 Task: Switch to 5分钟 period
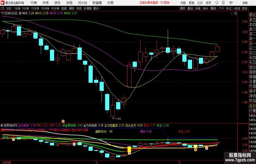pyautogui.click(x=25, y=8)
